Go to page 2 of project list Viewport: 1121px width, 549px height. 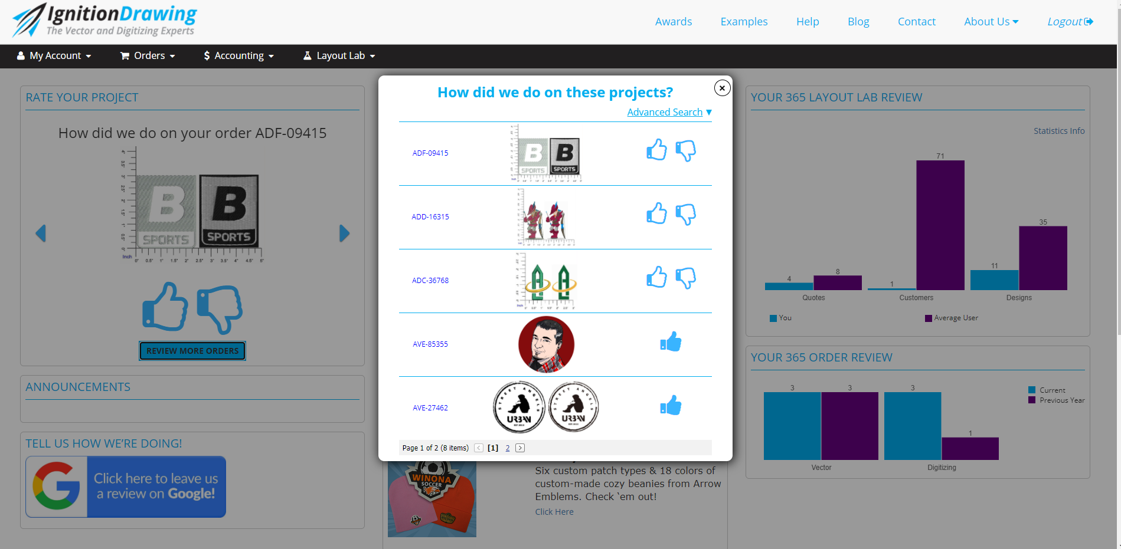[x=508, y=448]
